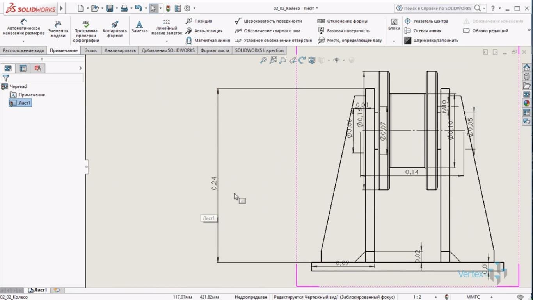Open the Options gear icon
The width and height of the screenshot is (533, 300).
pos(187,8)
